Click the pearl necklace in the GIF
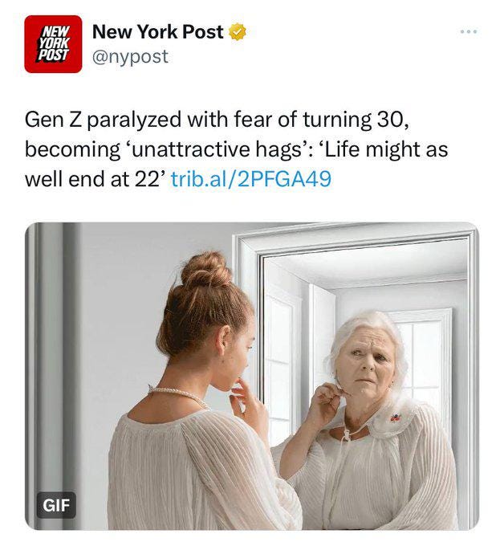Viewport: 504px width, 546px height. coord(178,397)
